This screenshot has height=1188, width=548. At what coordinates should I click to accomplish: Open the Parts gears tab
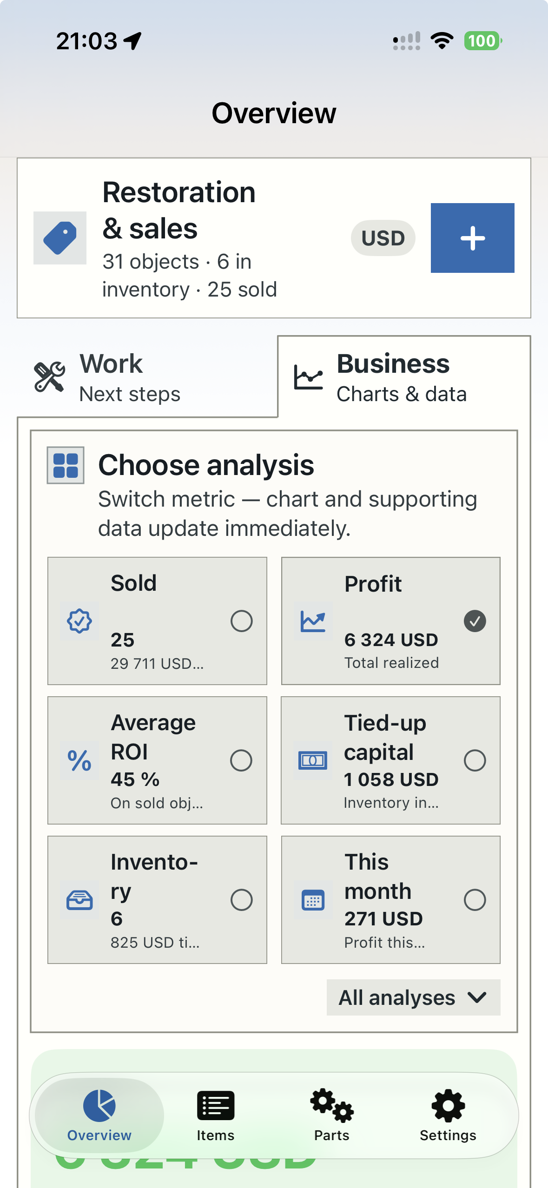[332, 1115]
